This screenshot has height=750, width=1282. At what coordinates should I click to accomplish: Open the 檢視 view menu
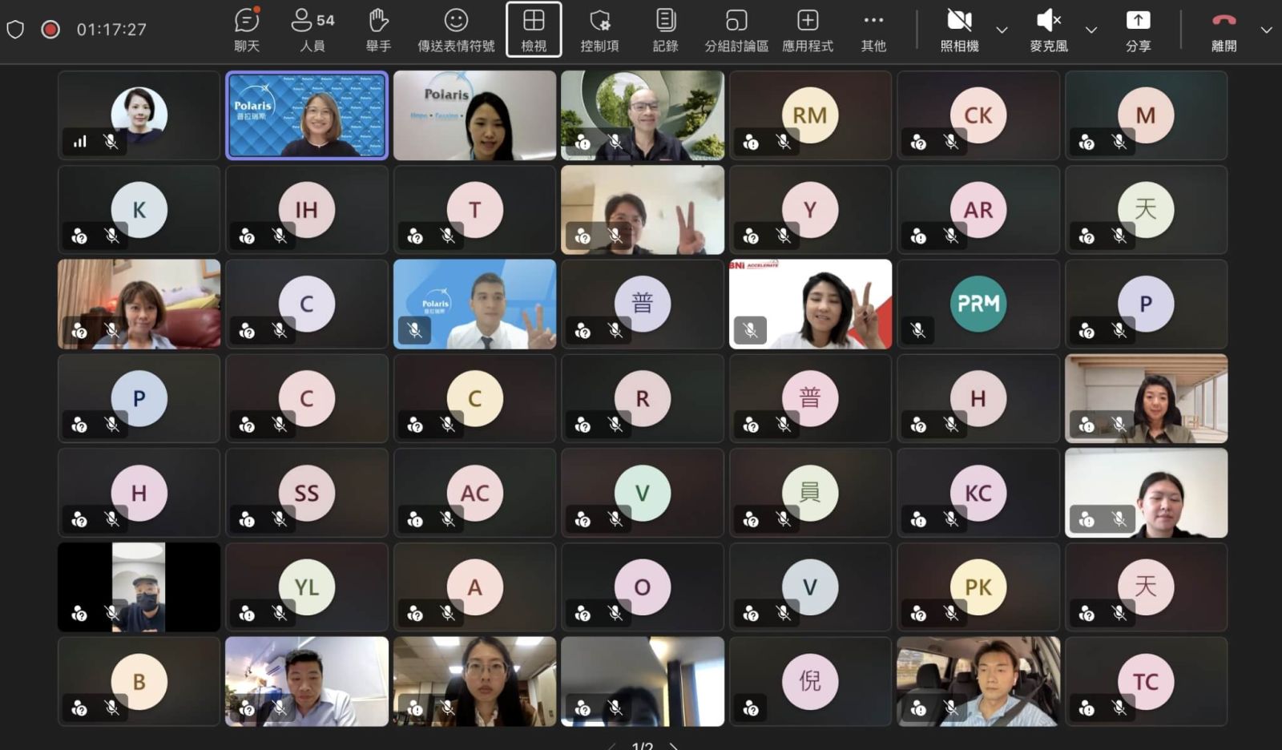534,30
